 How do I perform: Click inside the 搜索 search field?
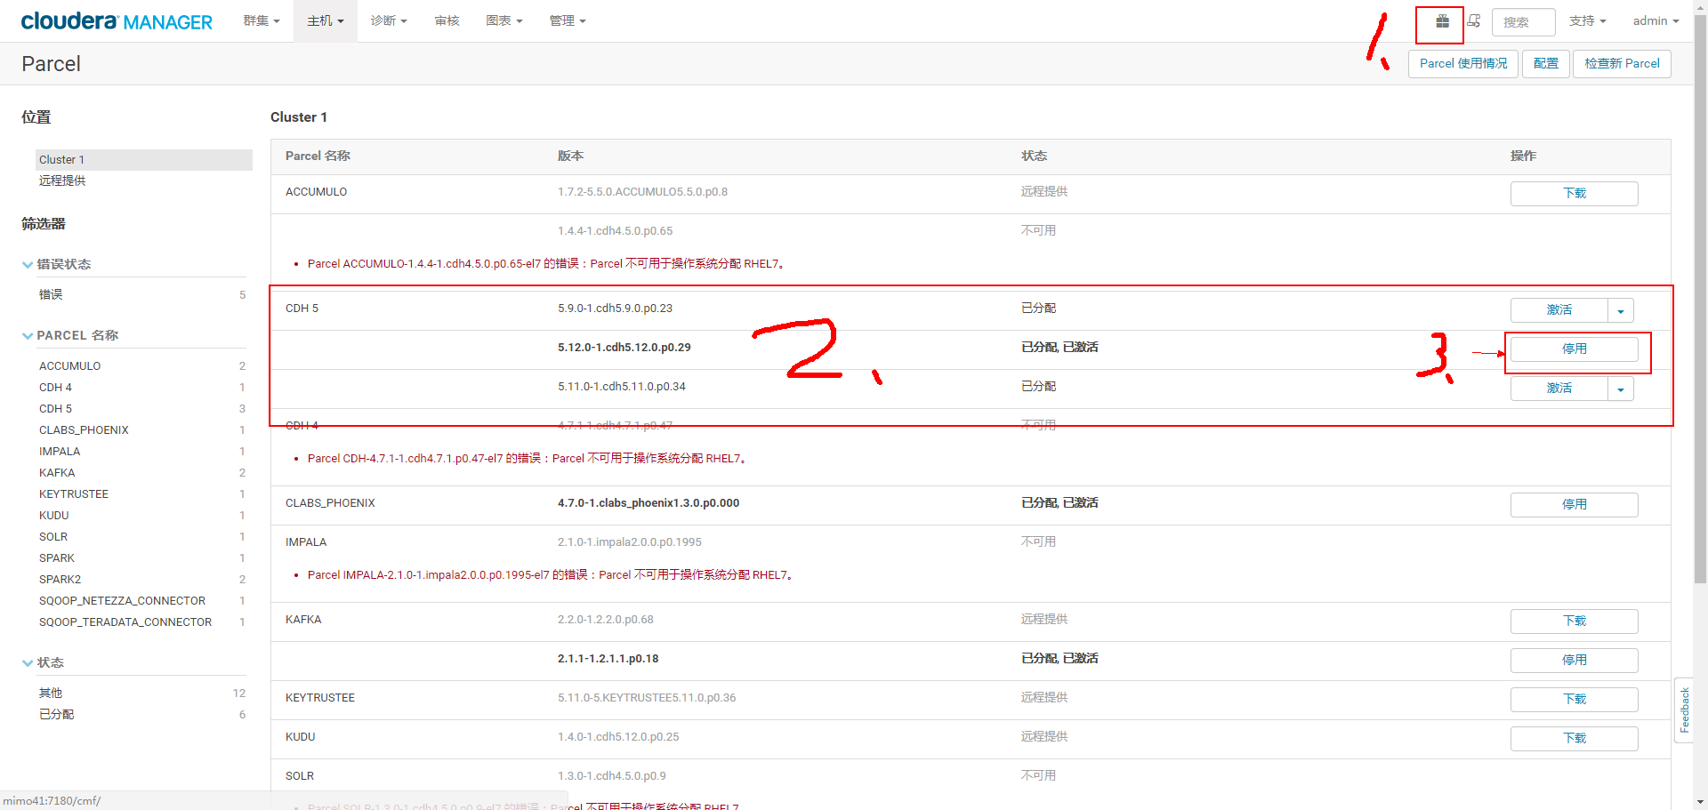point(1522,21)
